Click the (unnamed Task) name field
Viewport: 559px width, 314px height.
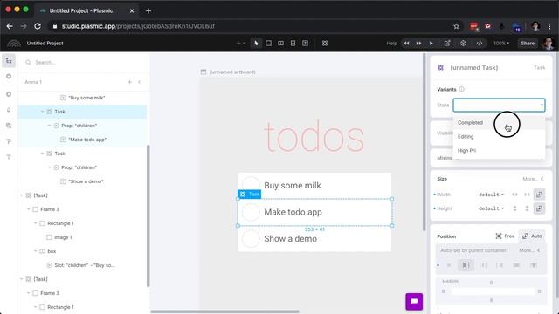(473, 68)
